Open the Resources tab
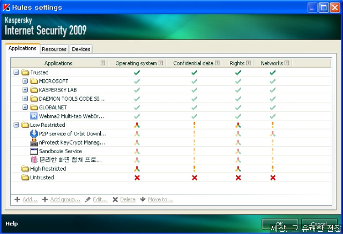Screen dimensions: 343x234 (x=54, y=49)
